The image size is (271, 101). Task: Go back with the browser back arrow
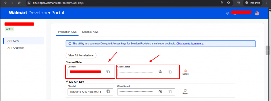pyautogui.click(x=6, y=3)
